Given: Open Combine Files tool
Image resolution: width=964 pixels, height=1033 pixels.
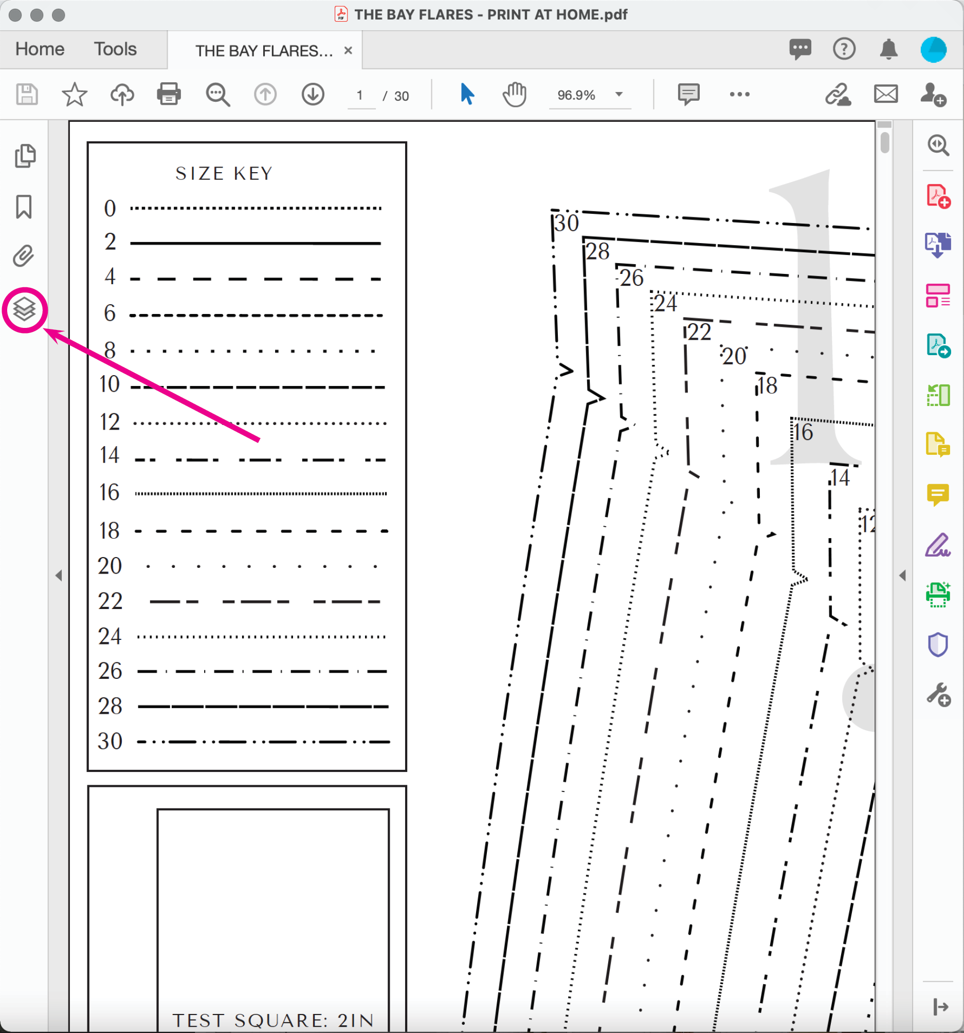Looking at the screenshot, I should tap(938, 245).
